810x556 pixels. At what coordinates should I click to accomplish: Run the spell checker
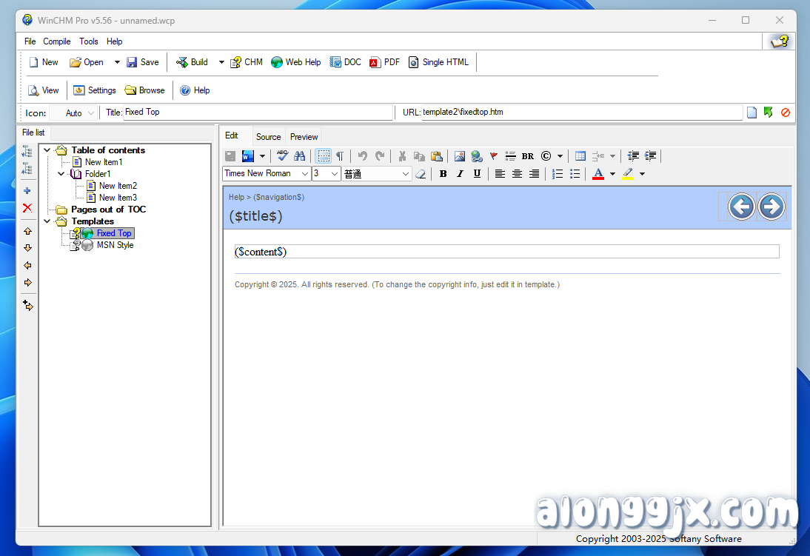pyautogui.click(x=282, y=156)
